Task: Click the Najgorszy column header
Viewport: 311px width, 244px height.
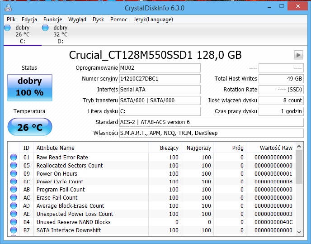Action: point(197,148)
